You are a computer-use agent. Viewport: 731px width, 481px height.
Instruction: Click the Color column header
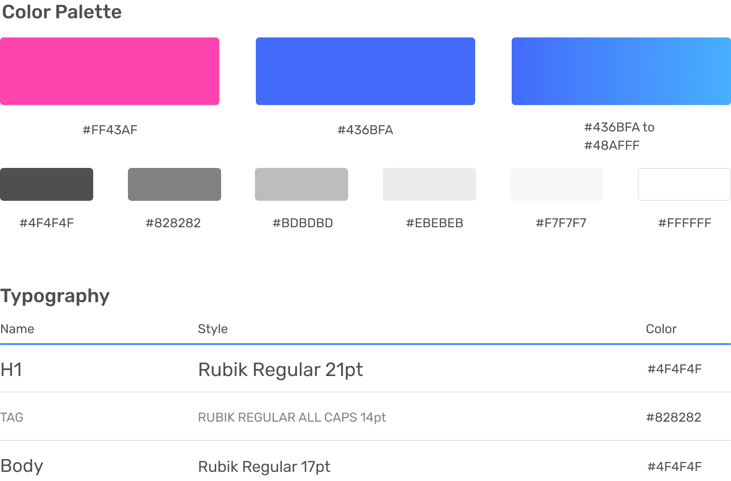[661, 329]
